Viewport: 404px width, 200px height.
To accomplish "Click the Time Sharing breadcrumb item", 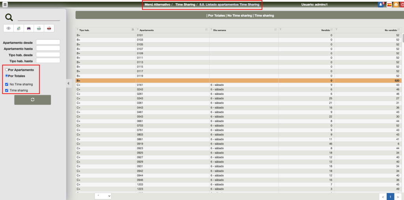I will click(x=185, y=4).
